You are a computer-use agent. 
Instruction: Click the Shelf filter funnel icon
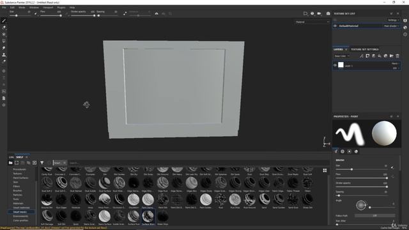42,163
